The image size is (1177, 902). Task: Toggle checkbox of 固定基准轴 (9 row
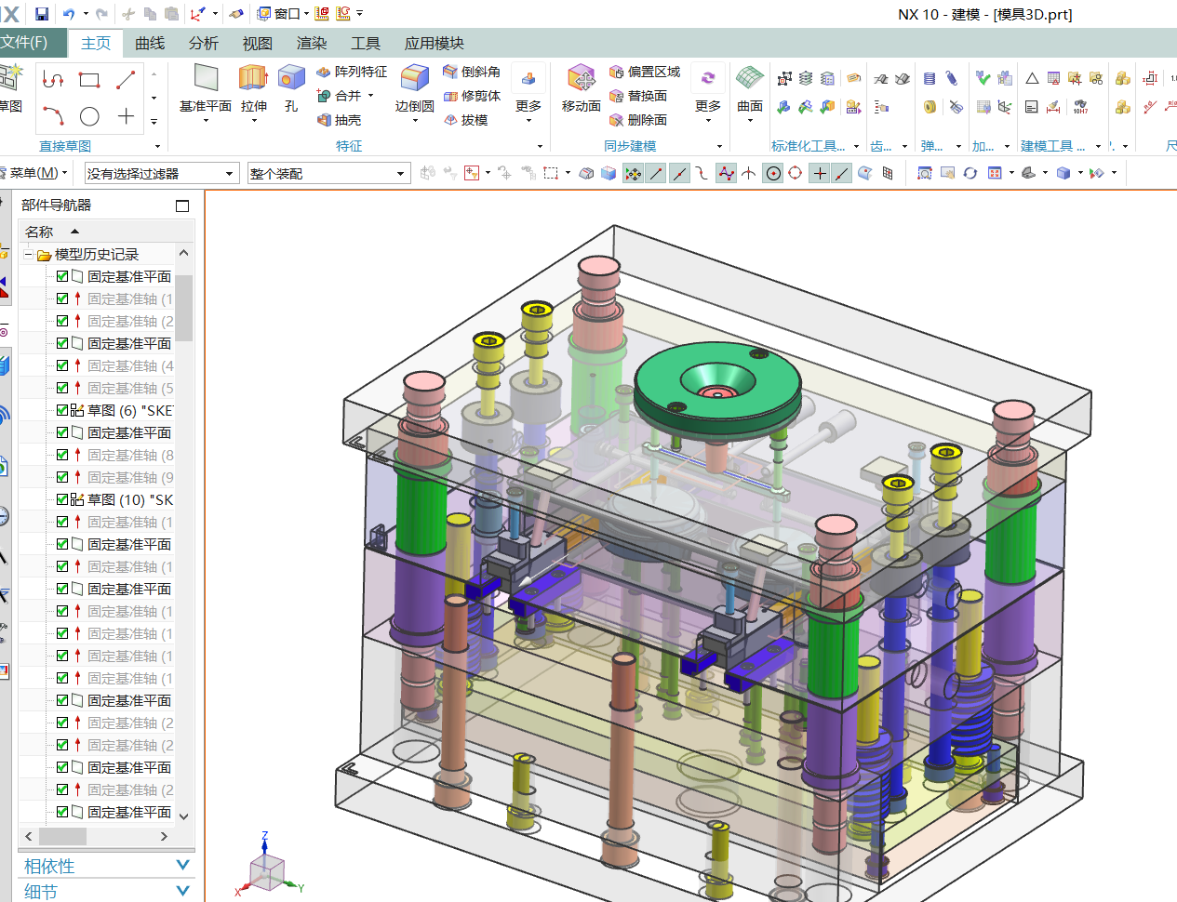point(62,477)
